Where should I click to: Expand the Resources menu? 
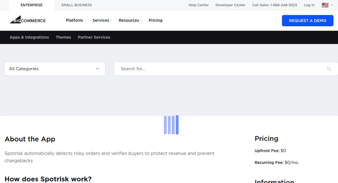coord(130,20)
